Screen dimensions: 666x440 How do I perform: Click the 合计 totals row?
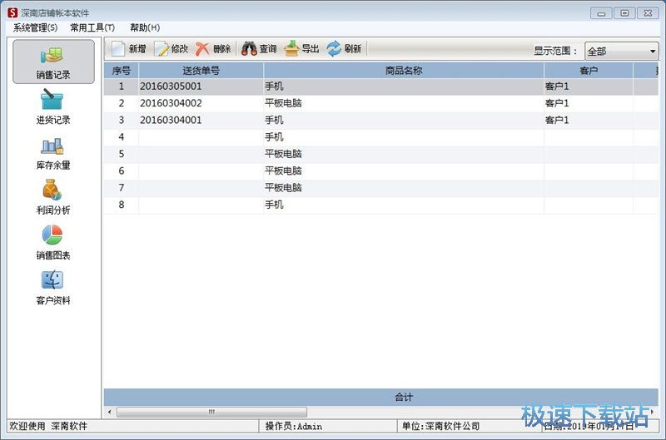381,397
